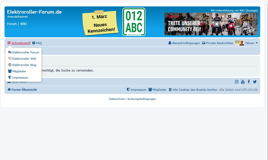The width and height of the screenshot is (268, 160).
Task: Click the Twitter bird icon
Action: (x=255, y=82)
